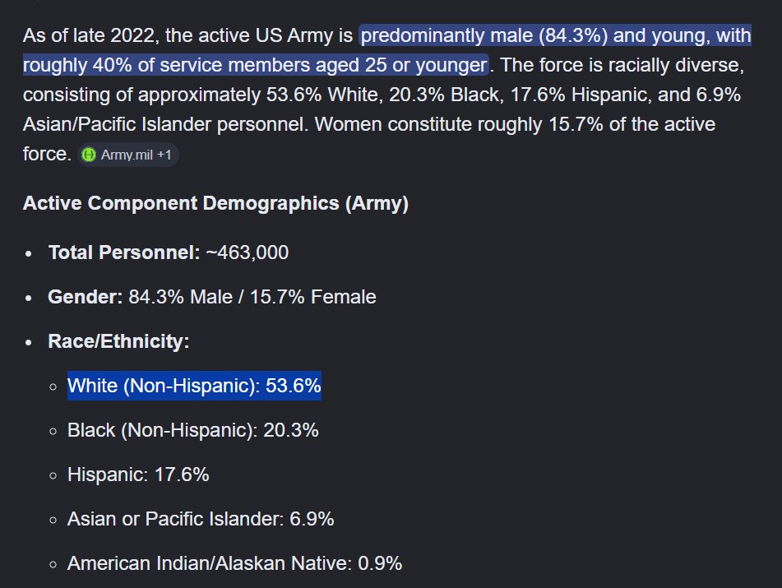Viewport: 782px width, 588px height.
Task: Click the green Army.mil source icon
Action: pyautogui.click(x=88, y=155)
